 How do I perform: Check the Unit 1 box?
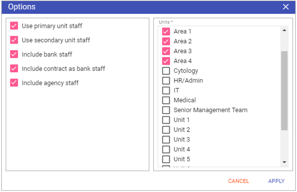click(x=166, y=120)
